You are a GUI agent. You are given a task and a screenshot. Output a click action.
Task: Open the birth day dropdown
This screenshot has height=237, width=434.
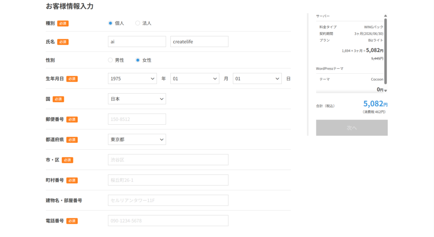[x=257, y=78]
